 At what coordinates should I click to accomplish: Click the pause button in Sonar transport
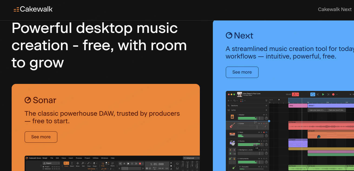click(x=132, y=163)
